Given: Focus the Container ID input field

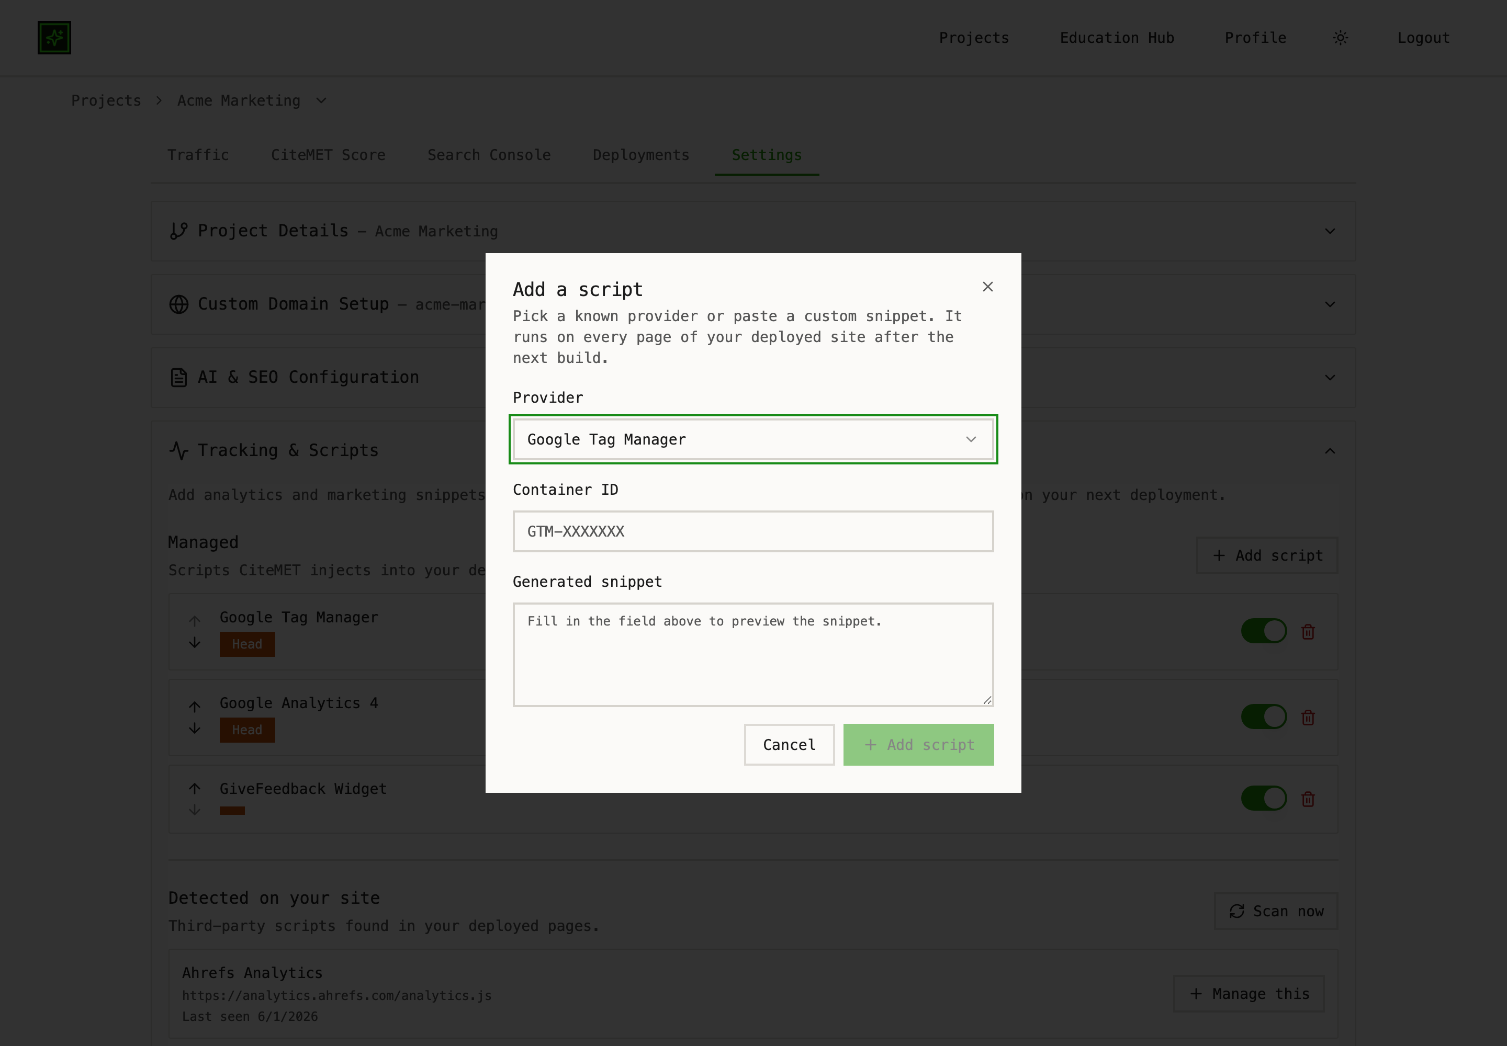Looking at the screenshot, I should (x=753, y=531).
